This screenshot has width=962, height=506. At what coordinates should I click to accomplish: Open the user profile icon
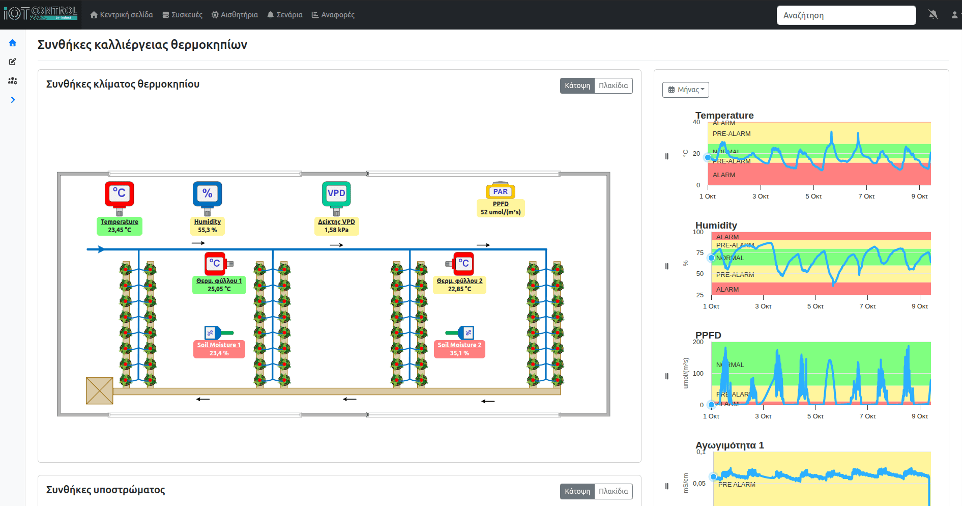click(x=954, y=15)
